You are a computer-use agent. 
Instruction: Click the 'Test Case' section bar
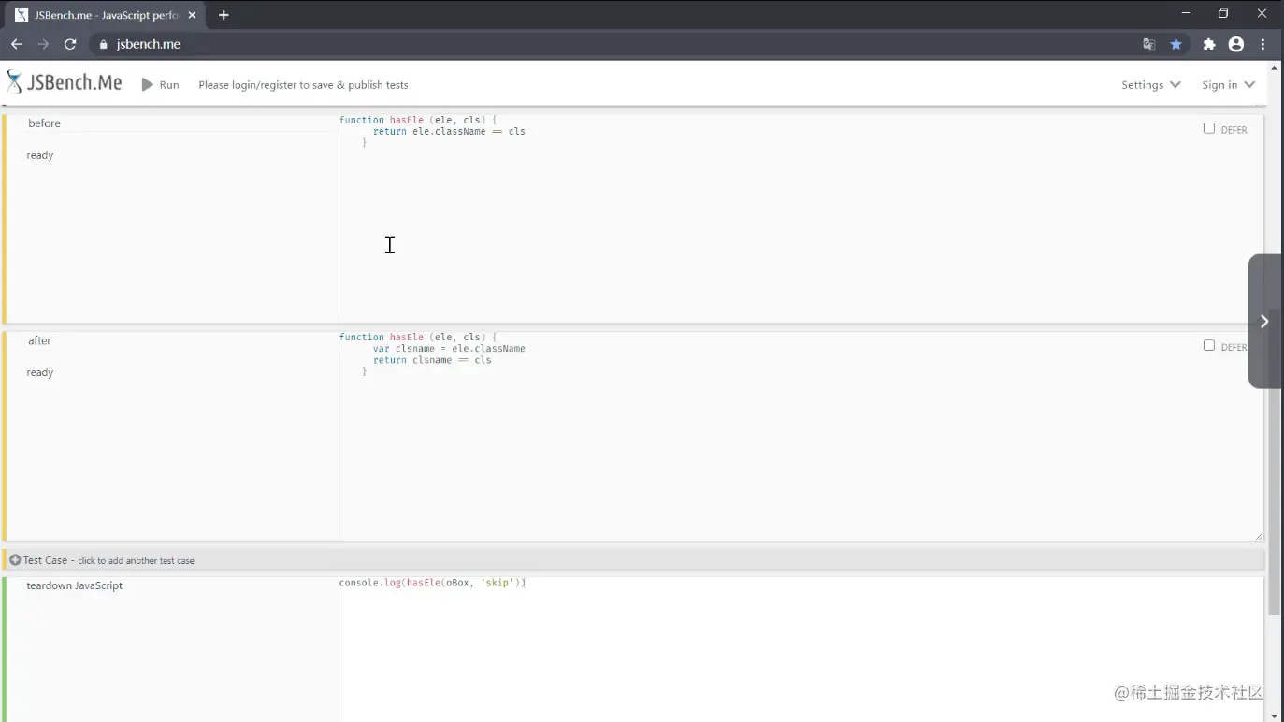click(634, 560)
